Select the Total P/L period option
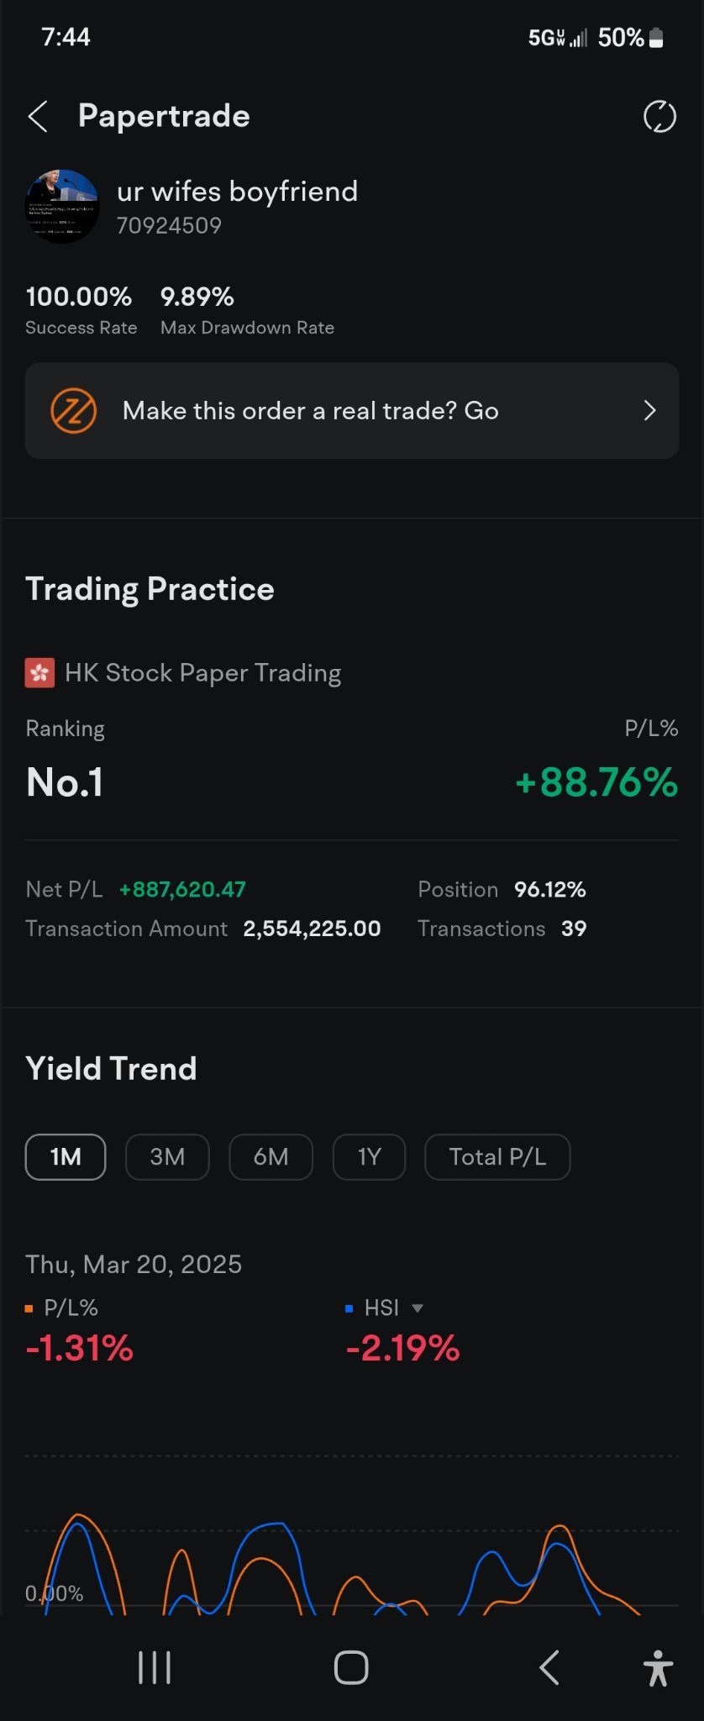704x1721 pixels. click(497, 1157)
